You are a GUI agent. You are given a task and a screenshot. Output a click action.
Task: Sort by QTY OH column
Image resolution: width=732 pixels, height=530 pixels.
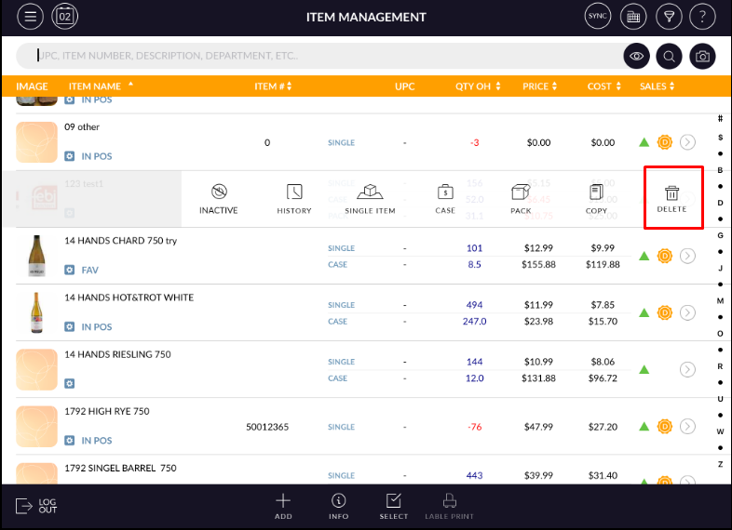pos(478,86)
